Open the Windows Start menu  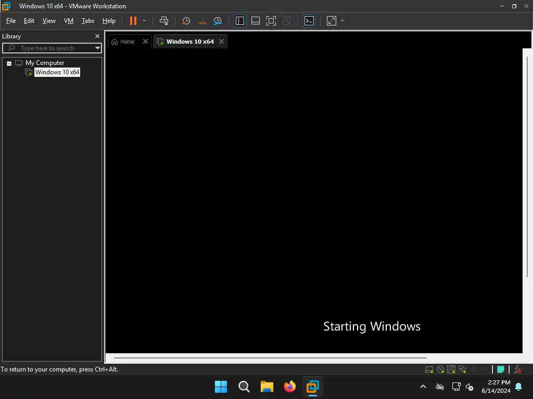(x=221, y=387)
